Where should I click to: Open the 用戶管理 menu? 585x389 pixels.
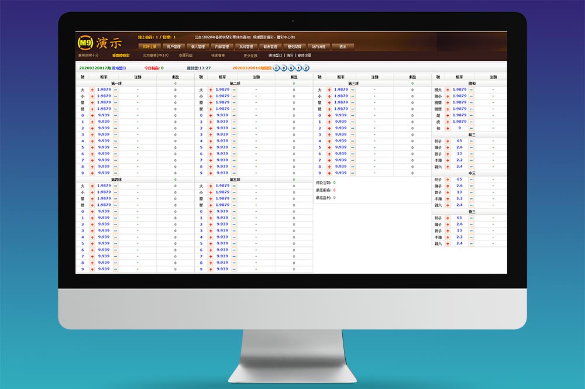coord(174,47)
